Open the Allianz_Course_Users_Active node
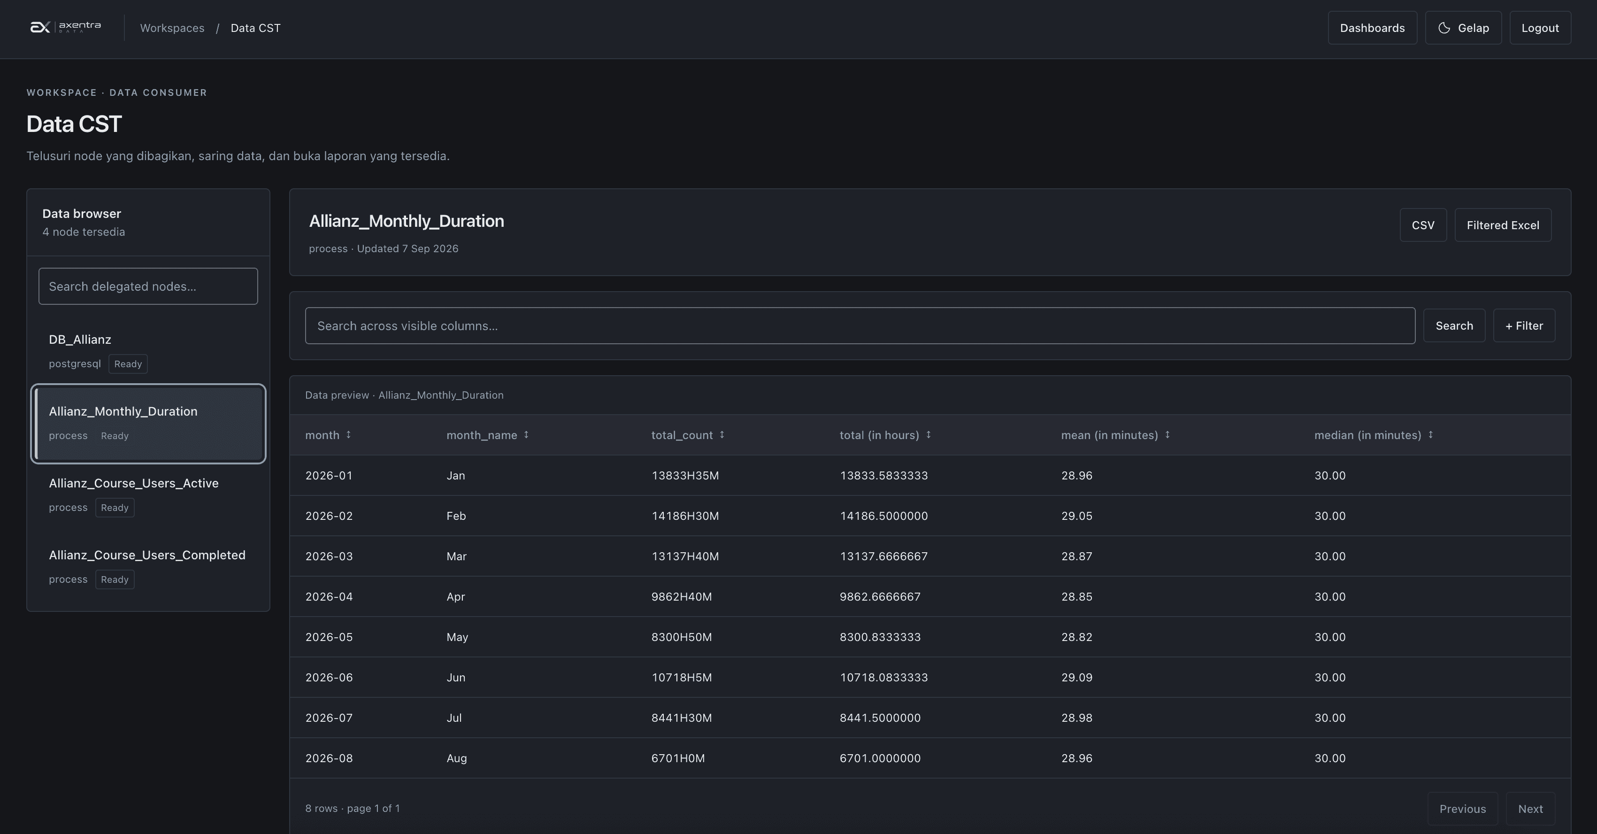This screenshot has width=1597, height=834. point(148,495)
